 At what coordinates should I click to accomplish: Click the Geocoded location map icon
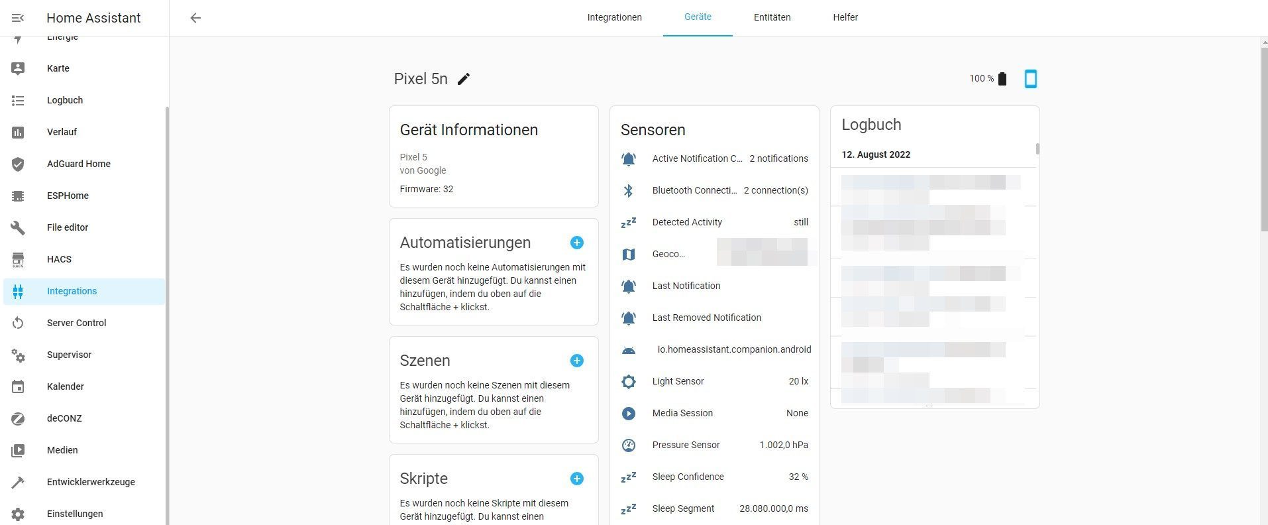coord(629,254)
